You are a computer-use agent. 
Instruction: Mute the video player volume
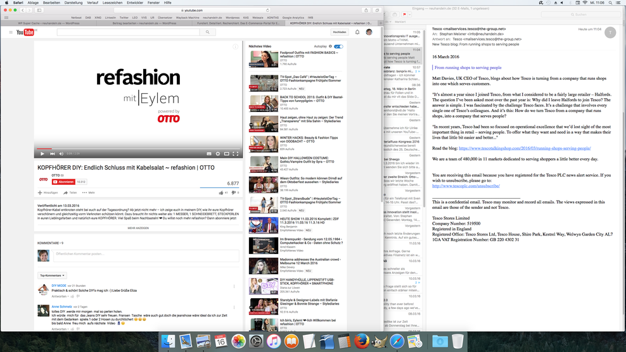point(61,154)
